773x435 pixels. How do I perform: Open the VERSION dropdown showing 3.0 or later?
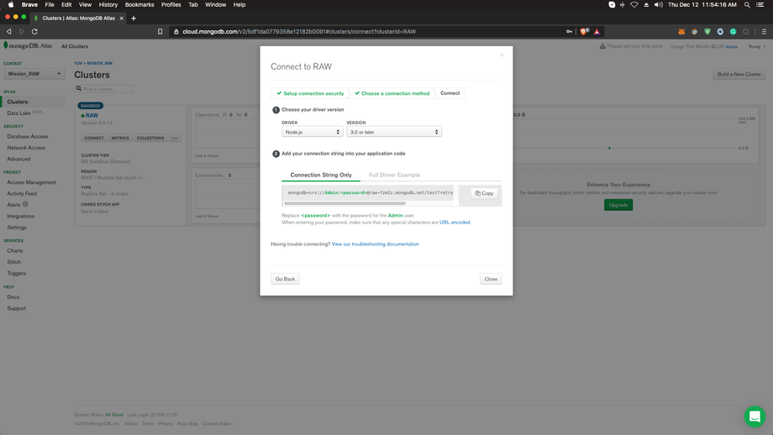pyautogui.click(x=393, y=132)
